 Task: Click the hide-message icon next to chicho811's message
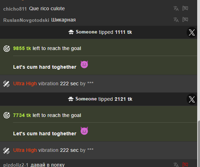pyautogui.click(x=185, y=8)
